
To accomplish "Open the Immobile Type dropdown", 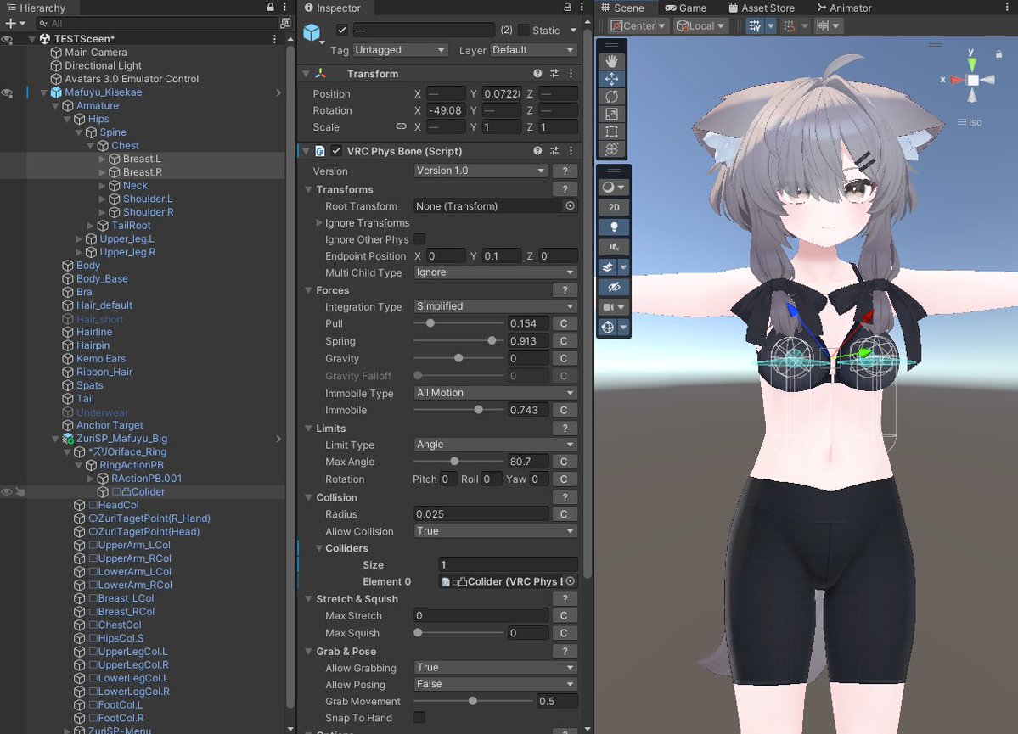I will point(495,393).
